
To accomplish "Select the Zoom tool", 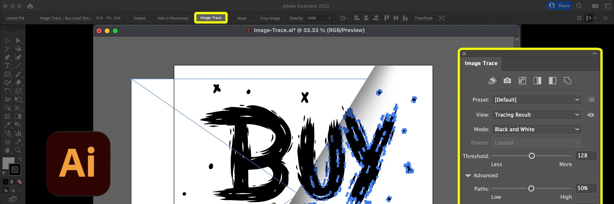I will coord(18,150).
